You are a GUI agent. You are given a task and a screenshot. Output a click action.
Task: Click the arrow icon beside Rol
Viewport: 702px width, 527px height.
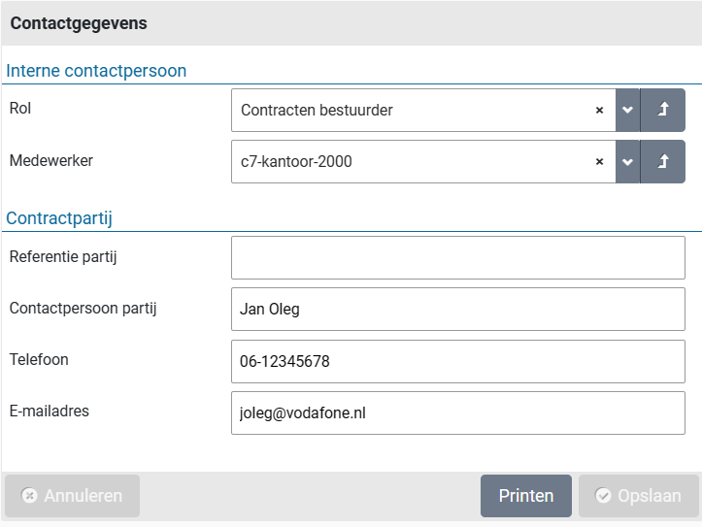[x=663, y=111]
